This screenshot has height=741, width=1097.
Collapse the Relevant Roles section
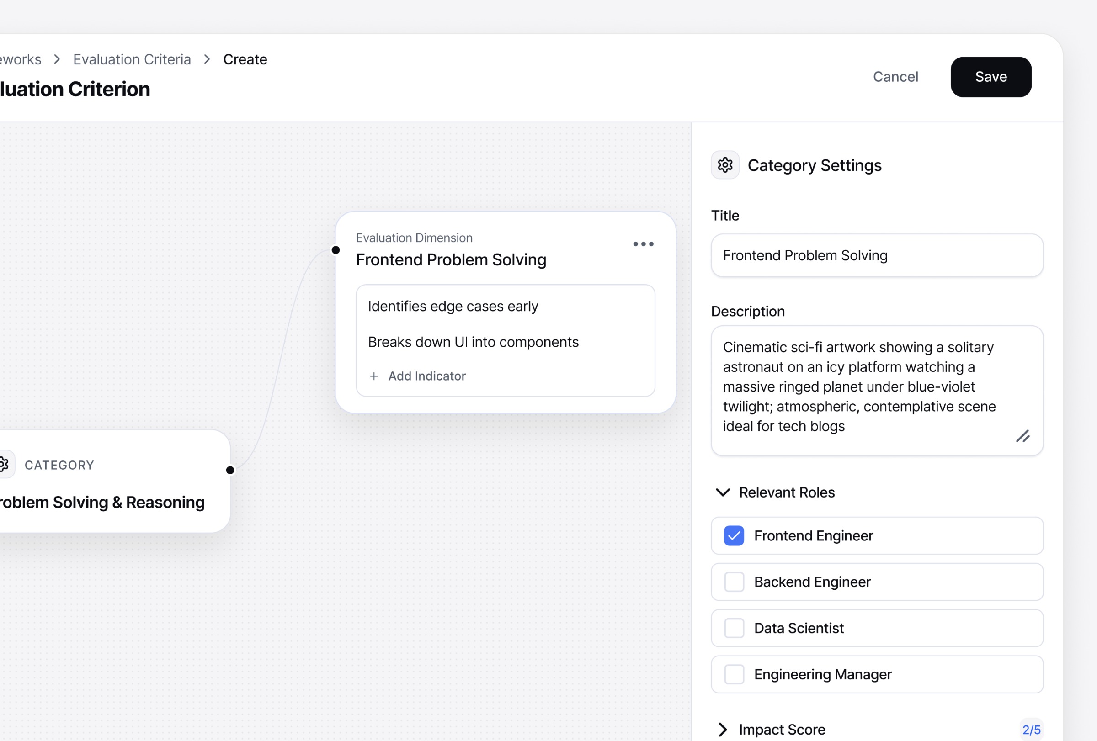click(723, 492)
